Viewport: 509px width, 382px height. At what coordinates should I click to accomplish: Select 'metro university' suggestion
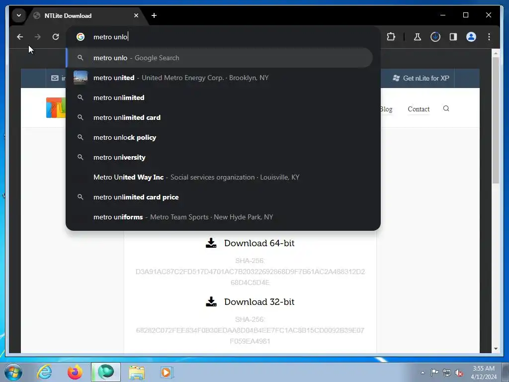[x=219, y=157]
